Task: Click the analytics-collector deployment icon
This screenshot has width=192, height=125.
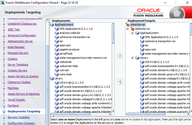Action: point(57,33)
